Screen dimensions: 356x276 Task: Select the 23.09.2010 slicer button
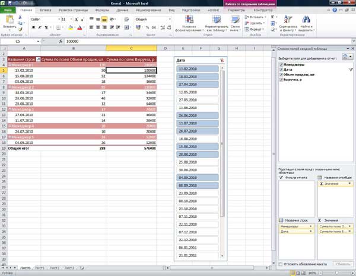pyautogui.click(x=198, y=193)
